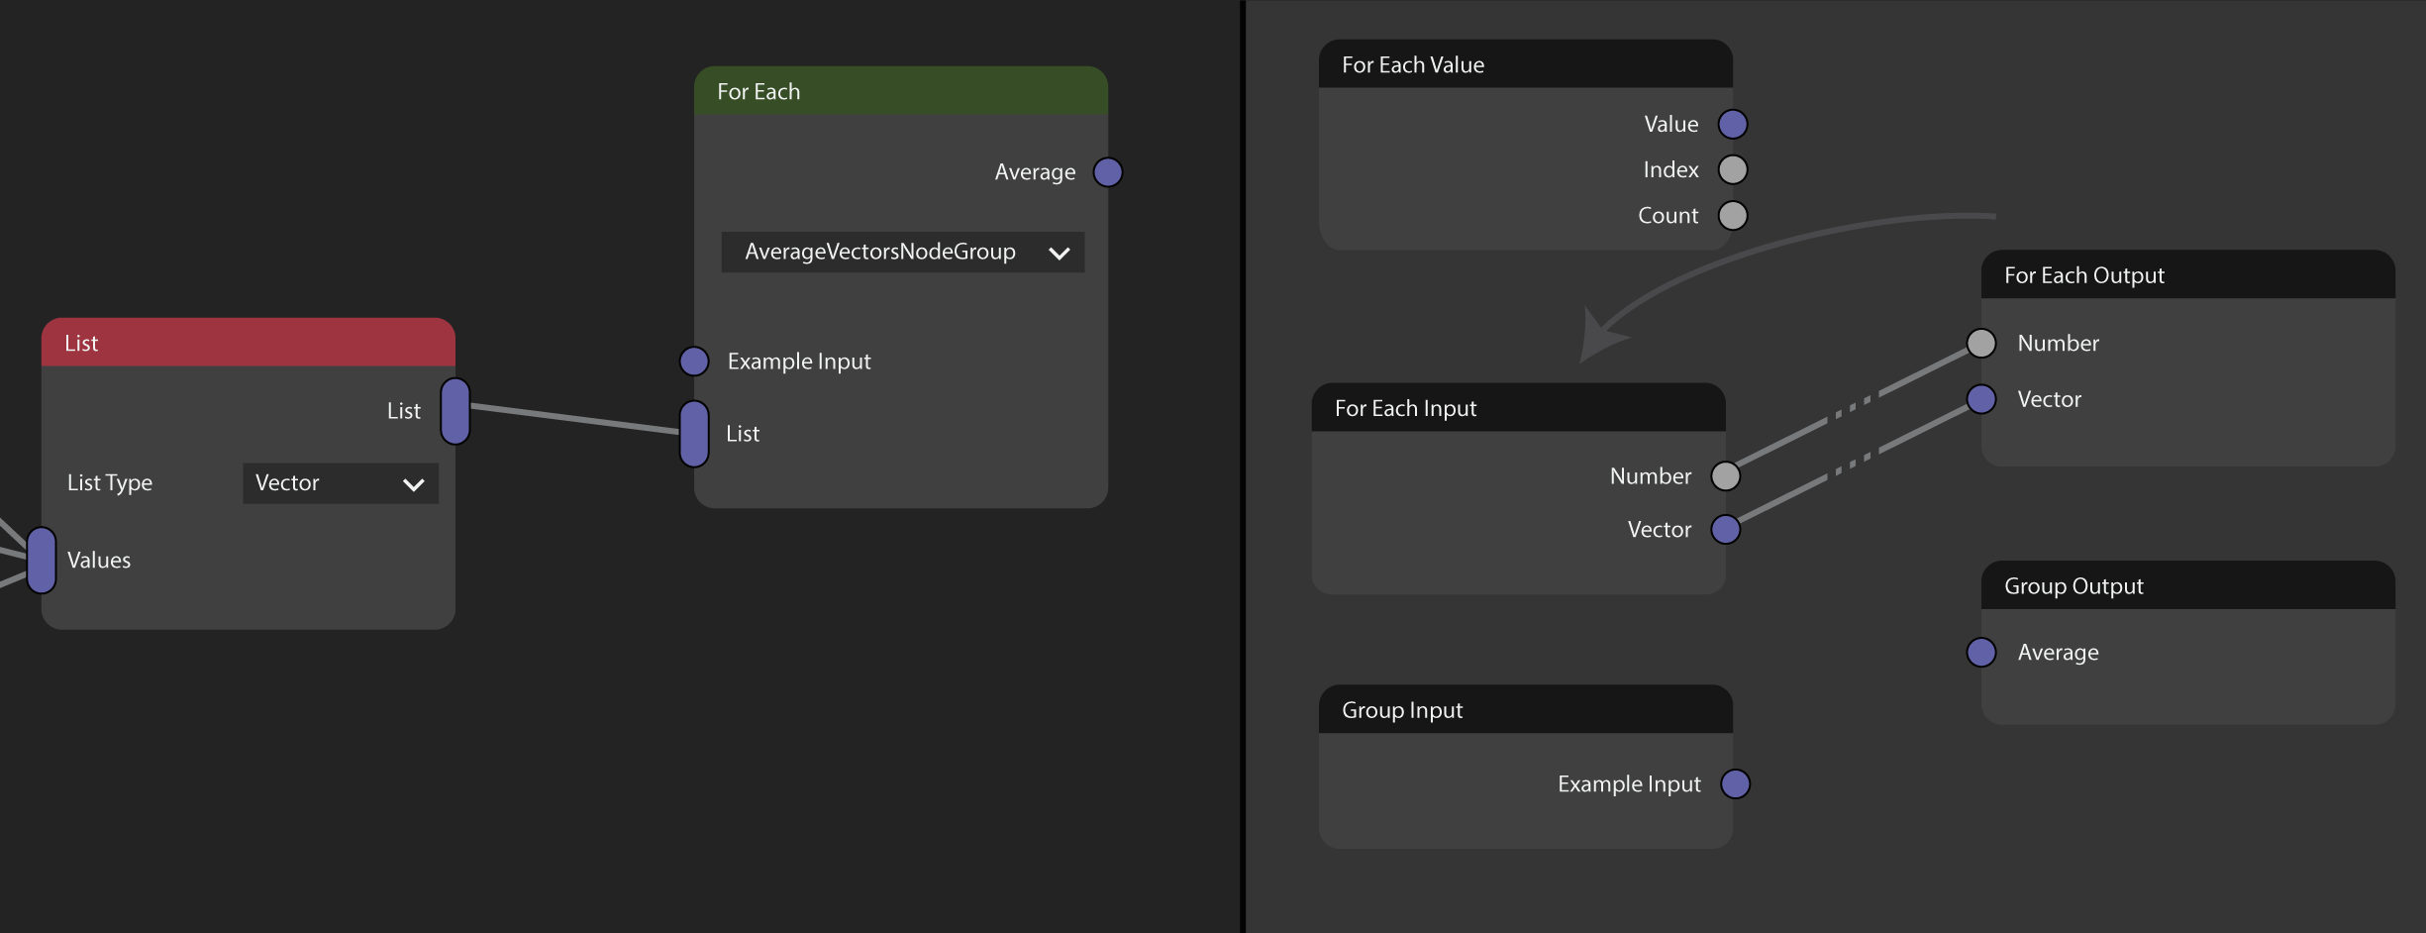The image size is (2426, 933).
Task: Click the List input socket on For Each node
Action: tap(694, 434)
